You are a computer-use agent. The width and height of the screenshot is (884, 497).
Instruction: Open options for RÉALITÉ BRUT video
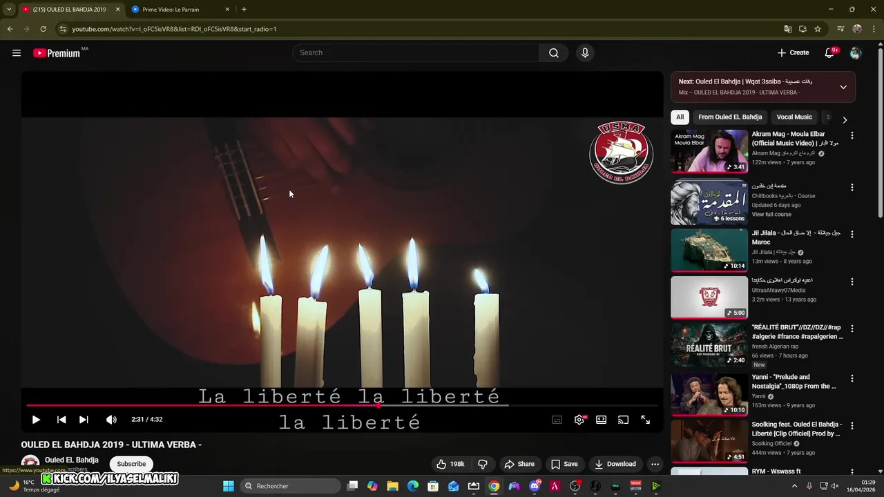click(852, 330)
